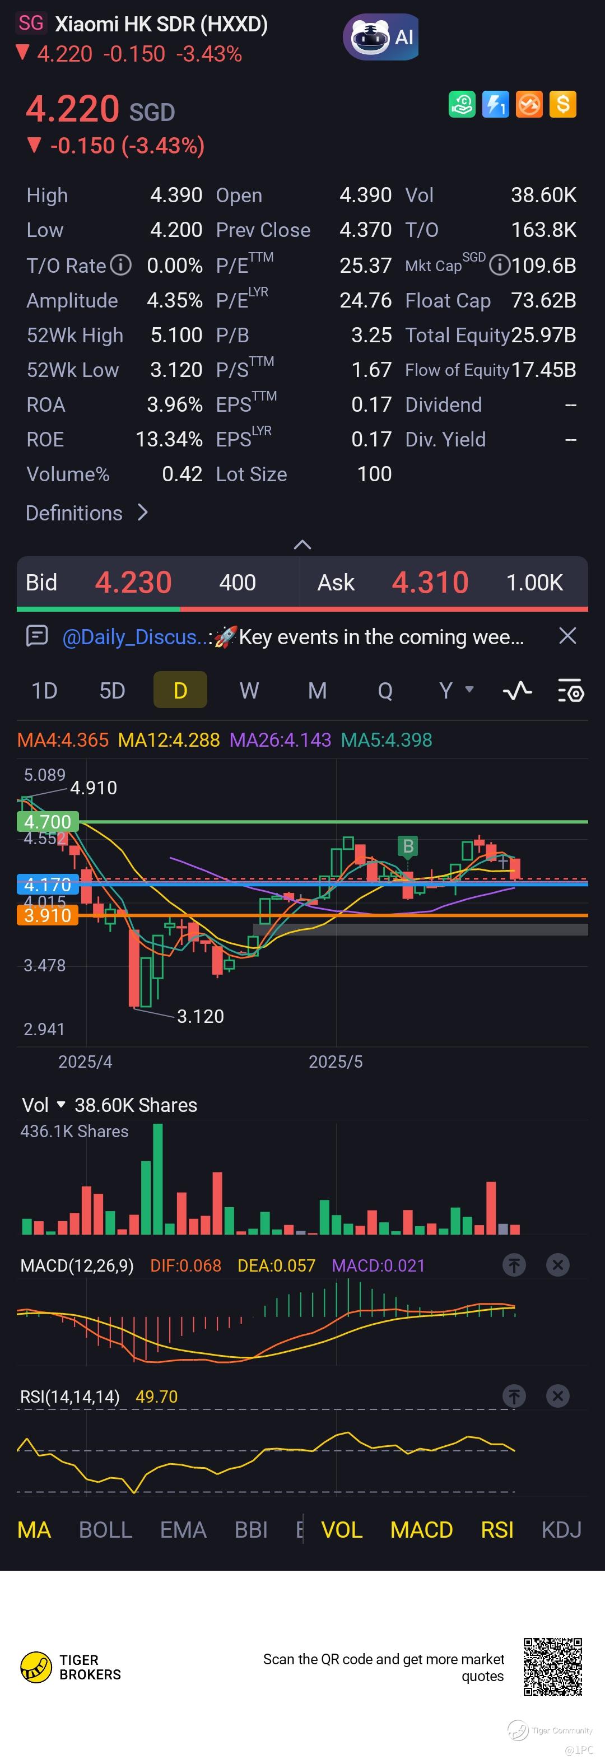Tap the Bid 4.230 price
Image resolution: width=605 pixels, height=1764 pixels.
pyautogui.click(x=133, y=582)
